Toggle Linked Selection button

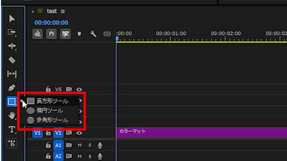pyautogui.click(x=65, y=34)
